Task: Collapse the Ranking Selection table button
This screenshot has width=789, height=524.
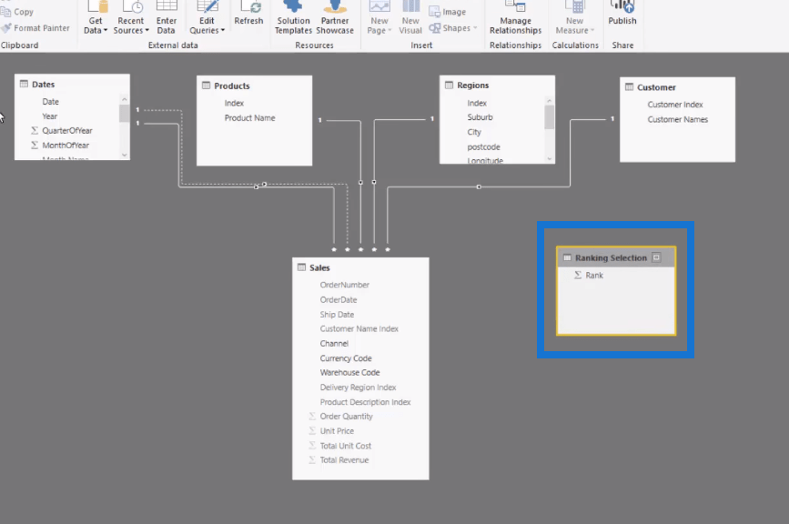Action: click(656, 257)
